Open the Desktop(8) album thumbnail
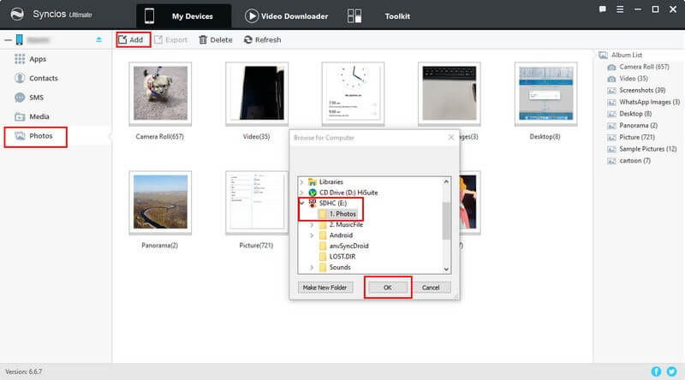685x380 pixels. (545, 93)
